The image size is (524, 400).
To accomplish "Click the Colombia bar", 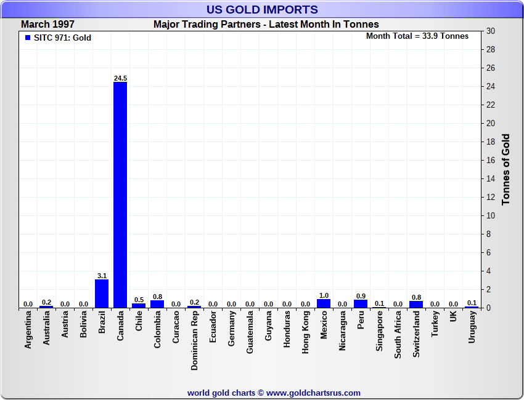I will click(157, 304).
